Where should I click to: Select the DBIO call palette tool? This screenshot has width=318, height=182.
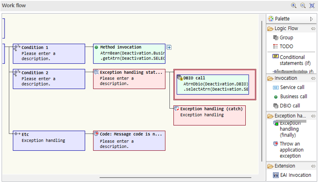point(290,105)
